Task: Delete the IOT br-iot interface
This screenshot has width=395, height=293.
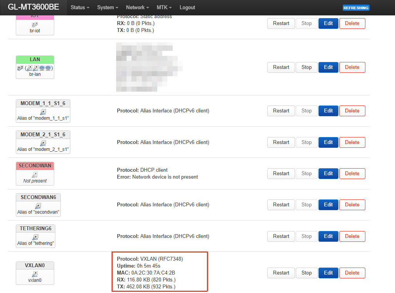Action: [352, 23]
